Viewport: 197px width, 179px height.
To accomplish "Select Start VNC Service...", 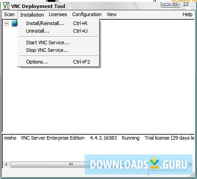I will point(59,43).
